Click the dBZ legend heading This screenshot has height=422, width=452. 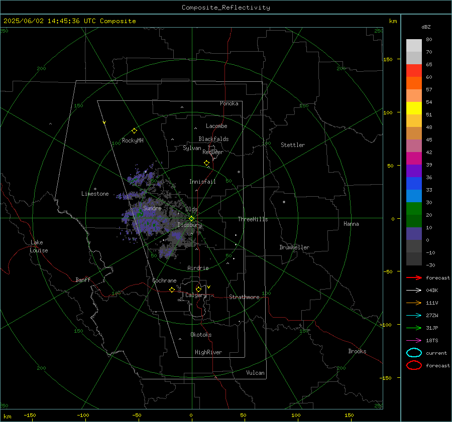pyautogui.click(x=426, y=27)
